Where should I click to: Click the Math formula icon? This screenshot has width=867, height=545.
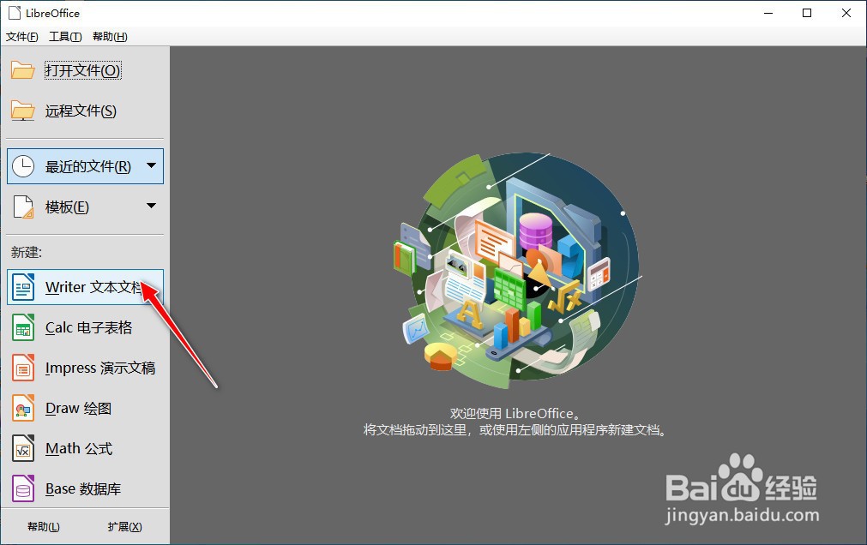click(x=23, y=448)
